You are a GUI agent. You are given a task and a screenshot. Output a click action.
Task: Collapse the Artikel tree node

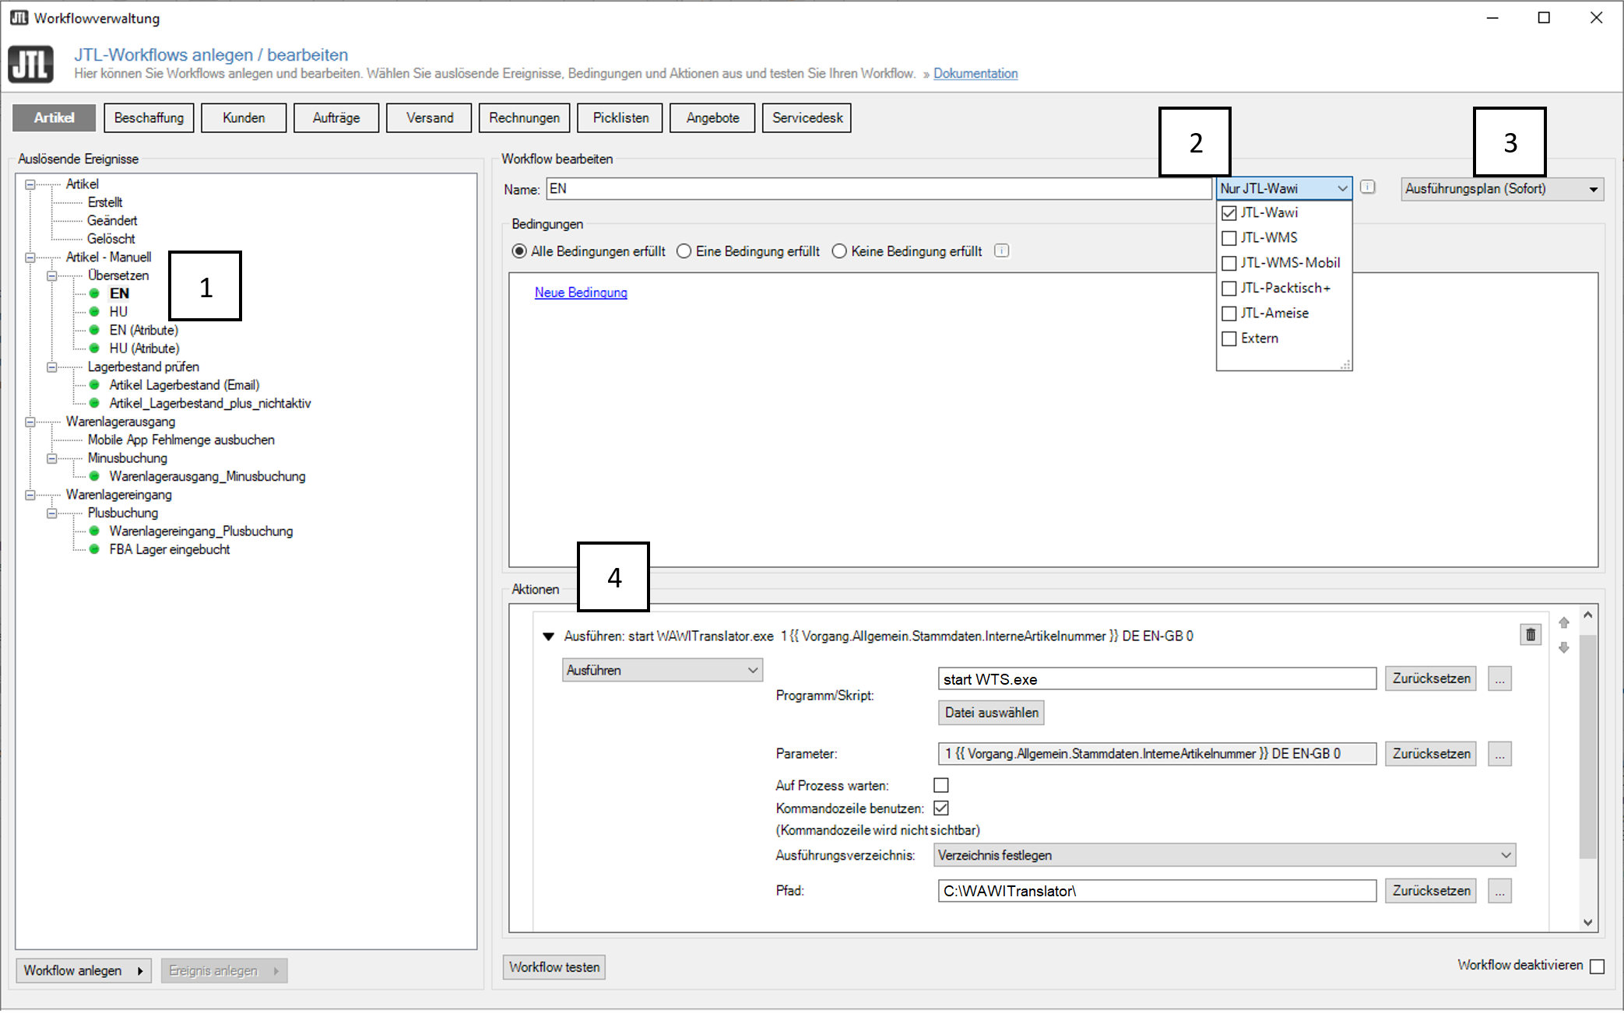(30, 184)
